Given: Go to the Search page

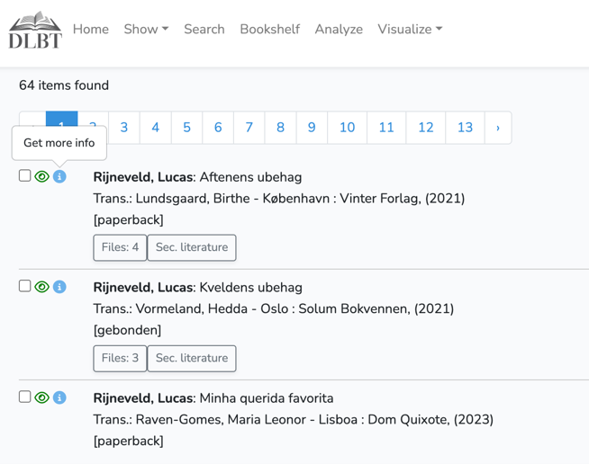Looking at the screenshot, I should pyautogui.click(x=204, y=29).
